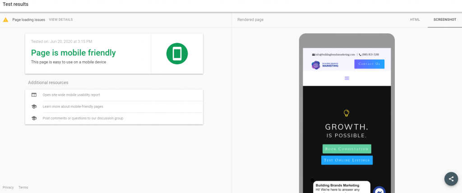
Task: Click the Test results title
Action: click(x=16, y=4)
